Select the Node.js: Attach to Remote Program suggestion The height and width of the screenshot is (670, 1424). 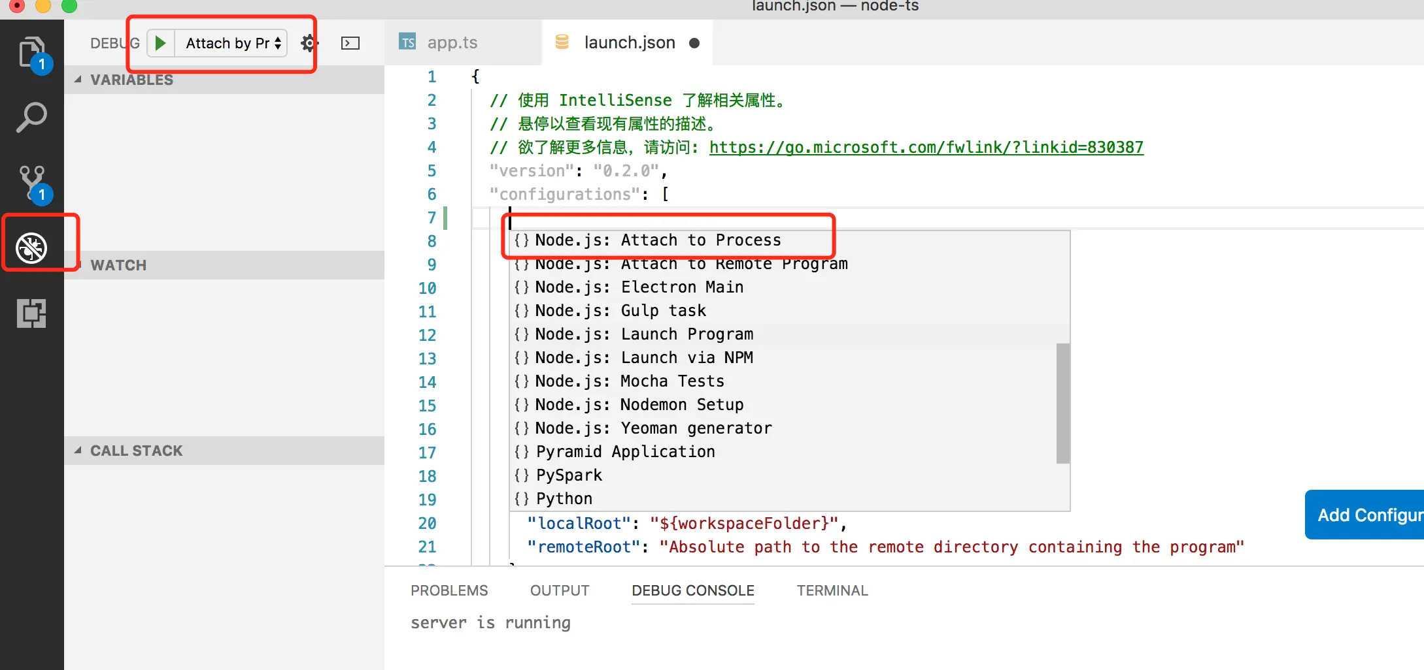pyautogui.click(x=789, y=264)
